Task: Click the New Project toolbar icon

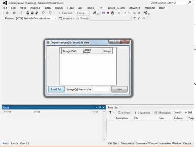Action: pos(20,13)
